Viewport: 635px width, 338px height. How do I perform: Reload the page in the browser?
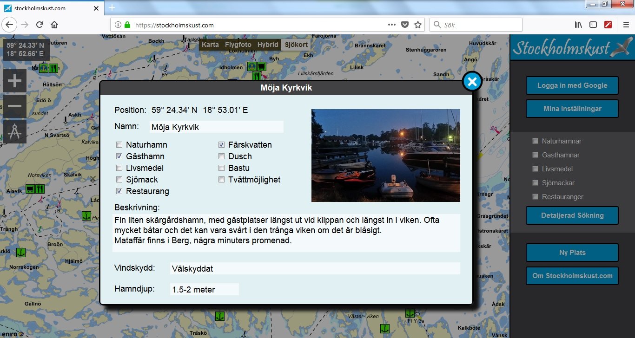click(40, 25)
